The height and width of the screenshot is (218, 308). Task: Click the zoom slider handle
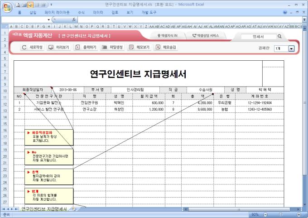click(280, 214)
